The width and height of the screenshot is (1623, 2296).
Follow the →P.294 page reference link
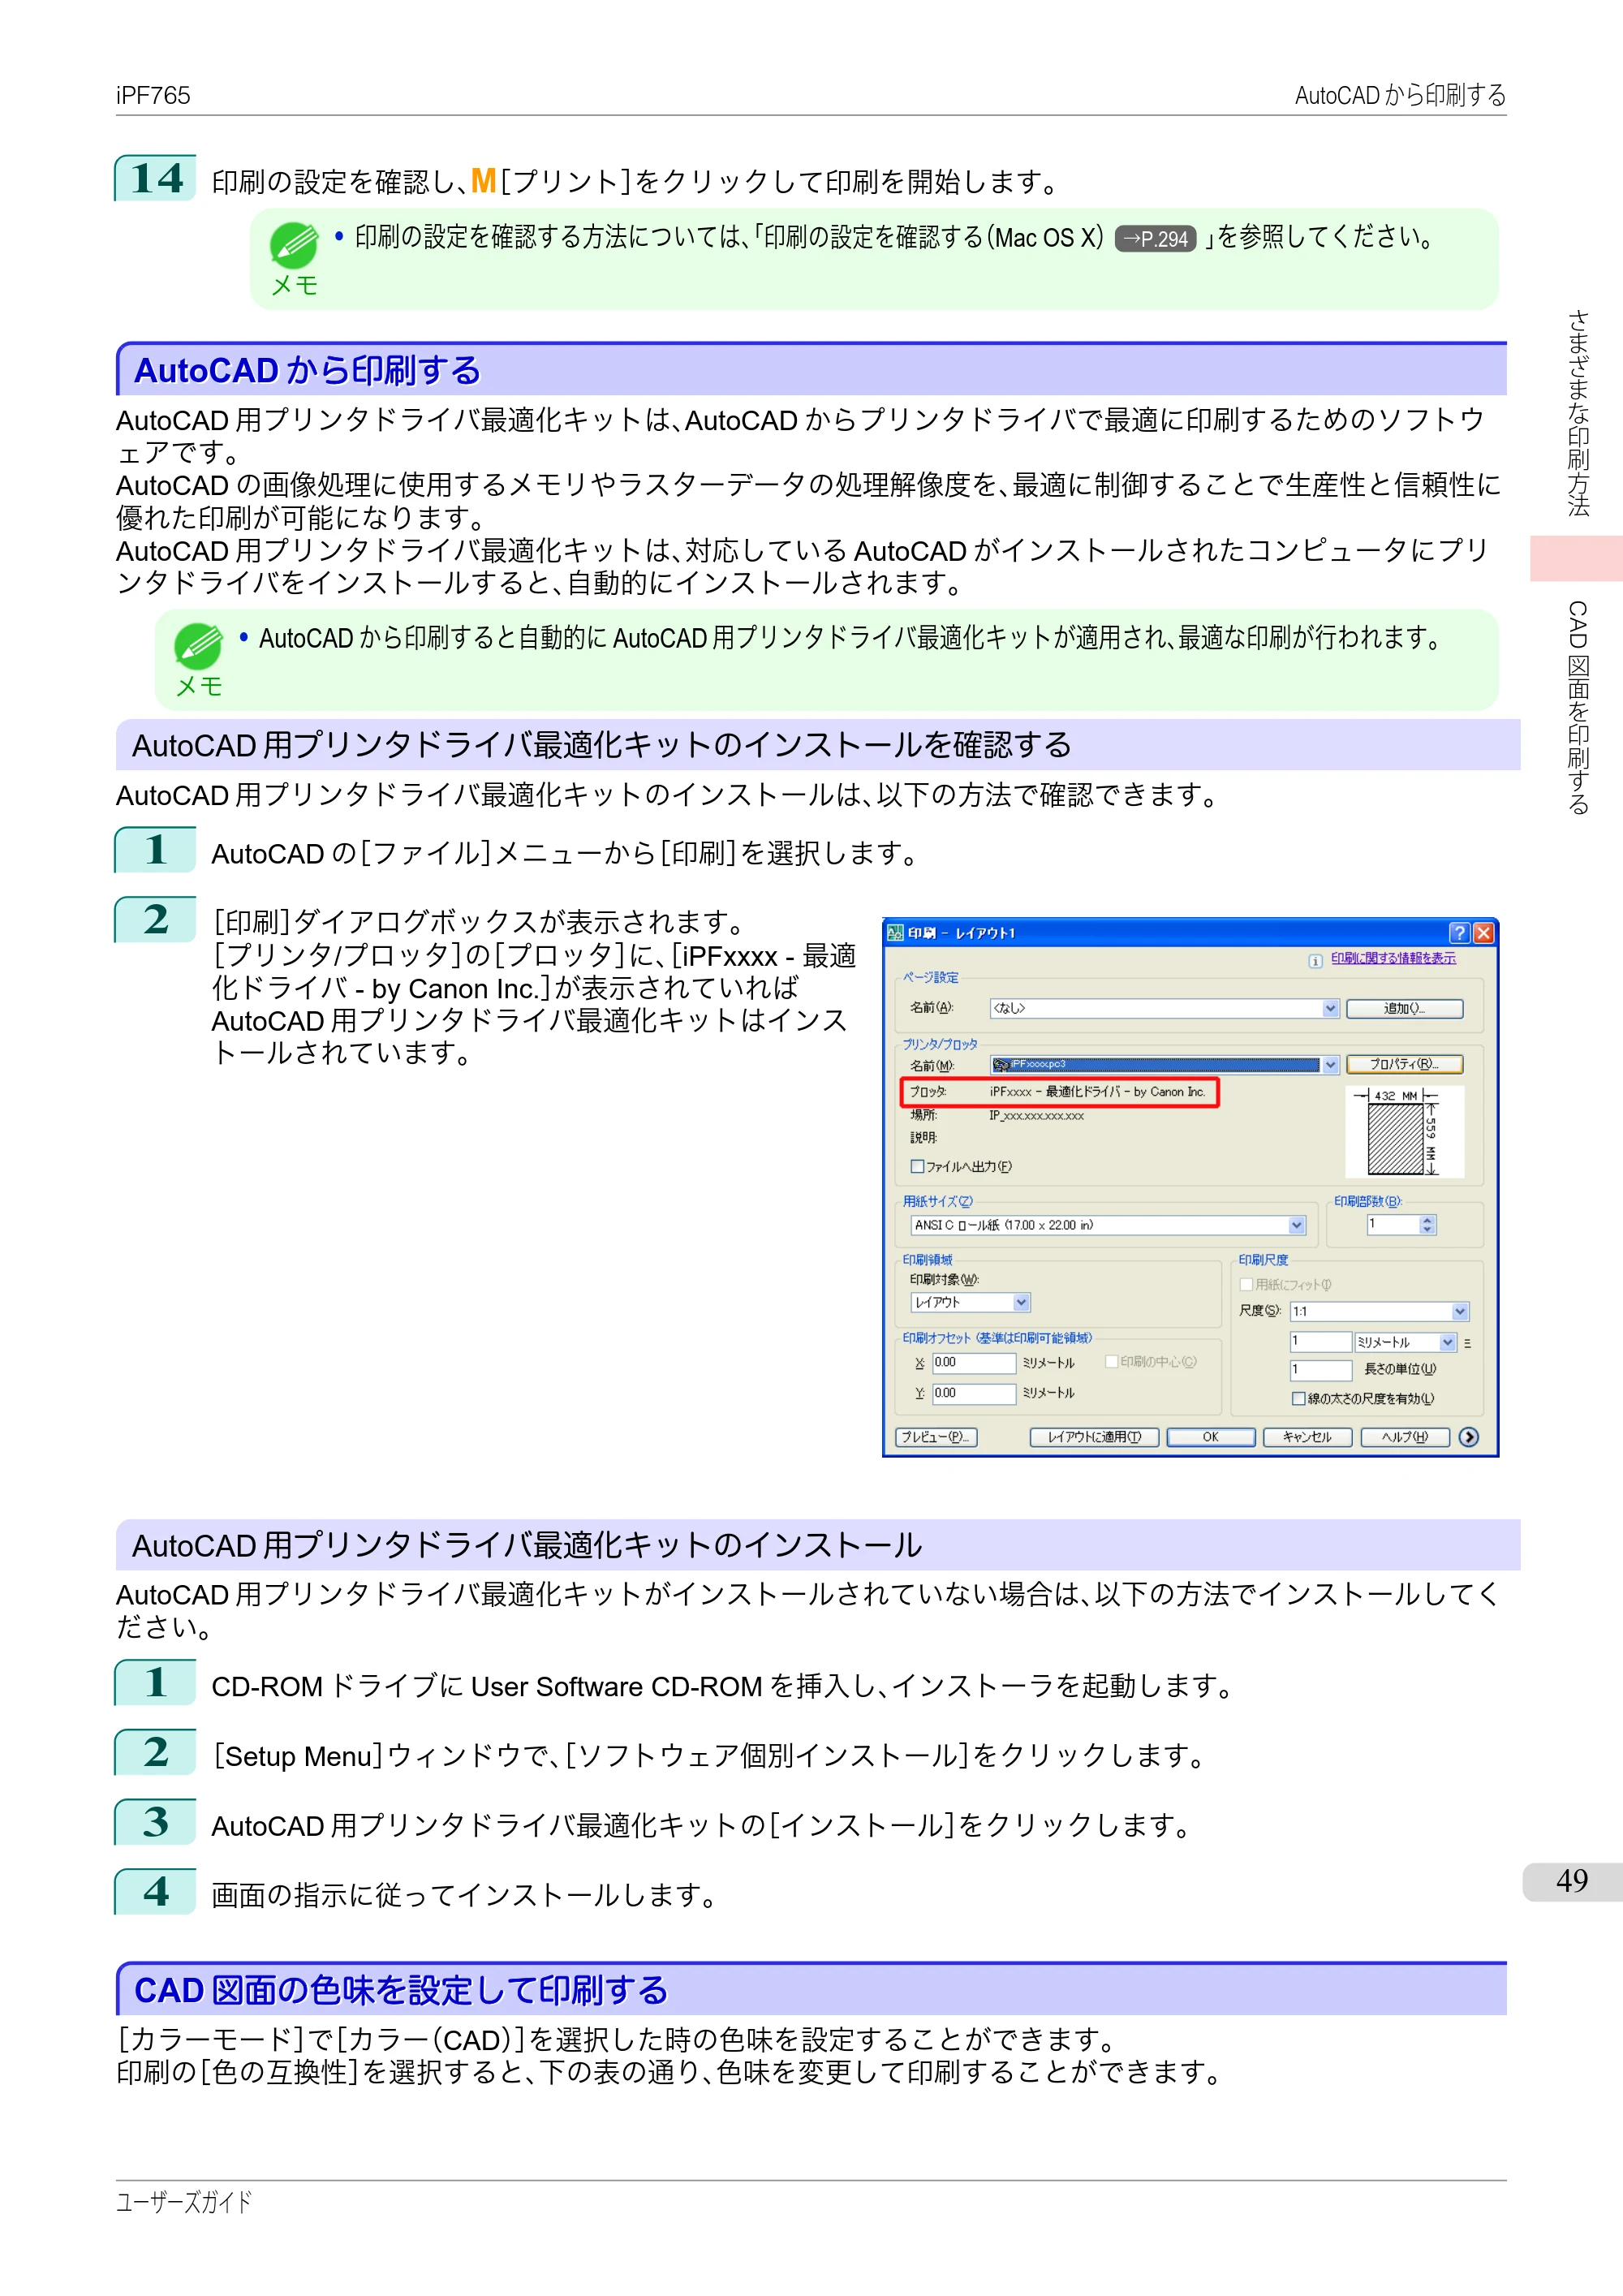tap(1155, 239)
